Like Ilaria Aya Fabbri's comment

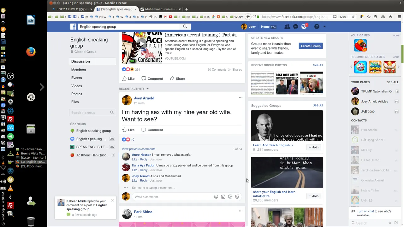tap(134, 170)
